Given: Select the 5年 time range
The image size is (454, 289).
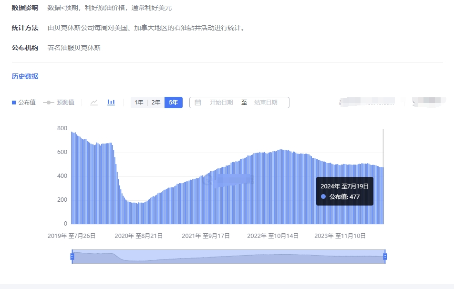Looking at the screenshot, I should click(x=173, y=103).
